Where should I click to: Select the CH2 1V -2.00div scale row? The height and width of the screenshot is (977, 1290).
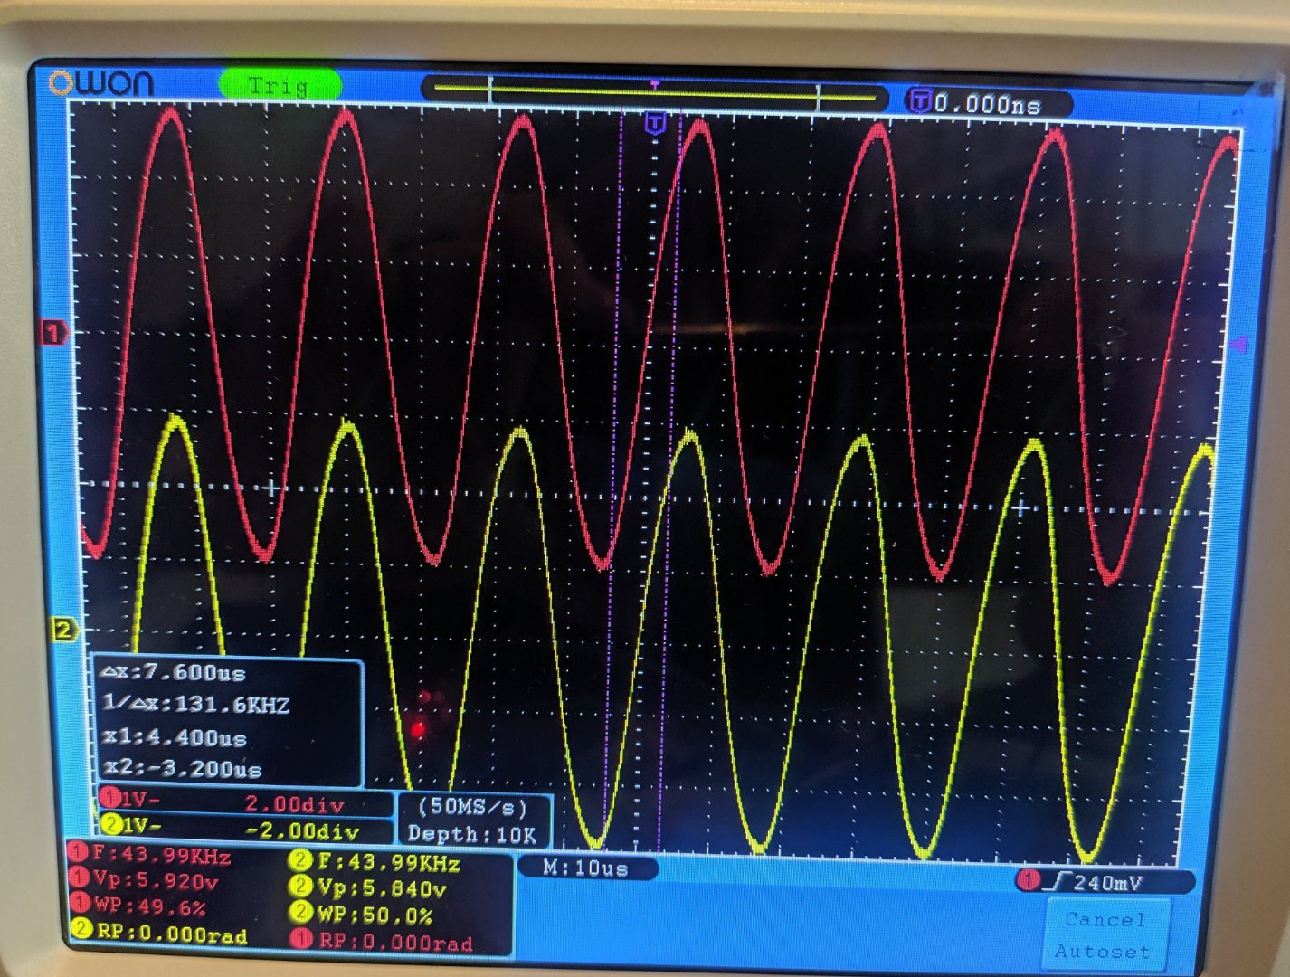coord(244,828)
